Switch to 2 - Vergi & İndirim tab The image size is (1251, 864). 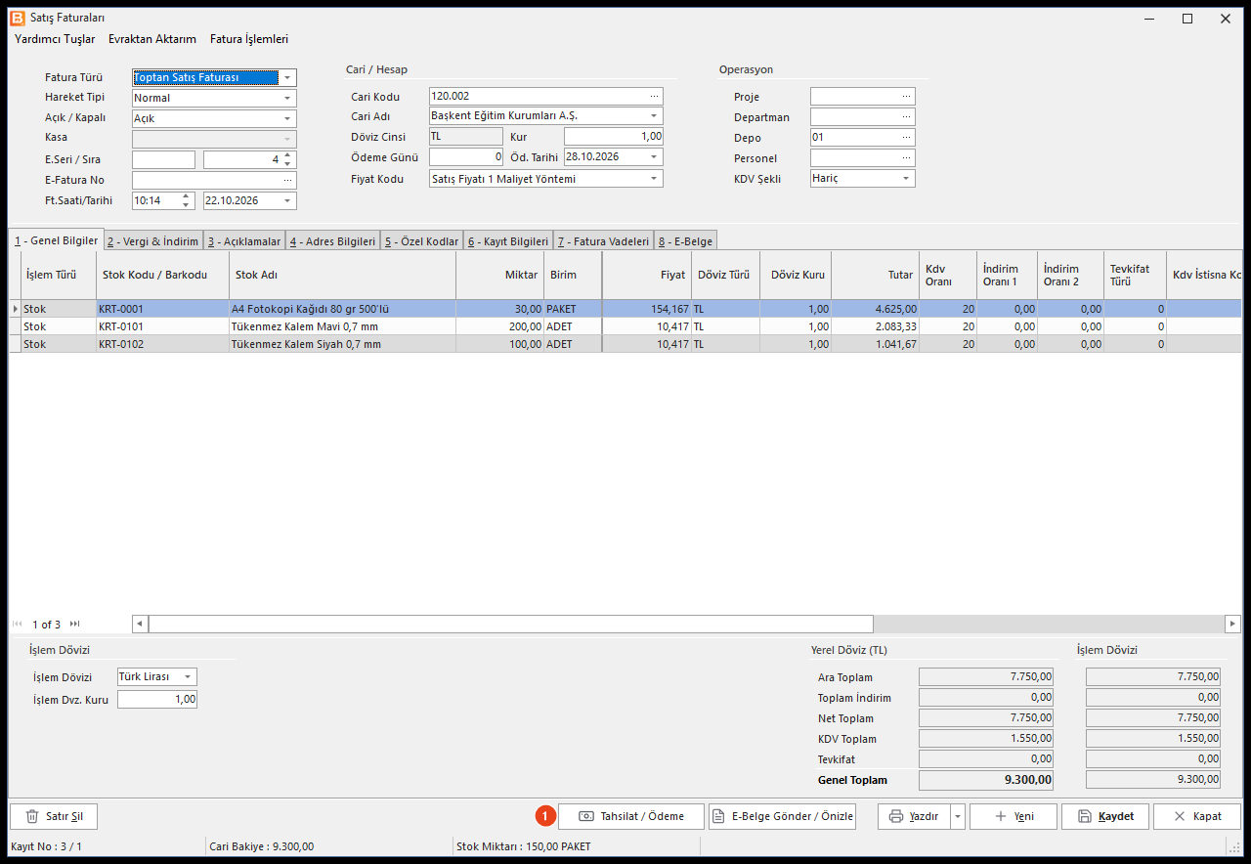tap(153, 241)
